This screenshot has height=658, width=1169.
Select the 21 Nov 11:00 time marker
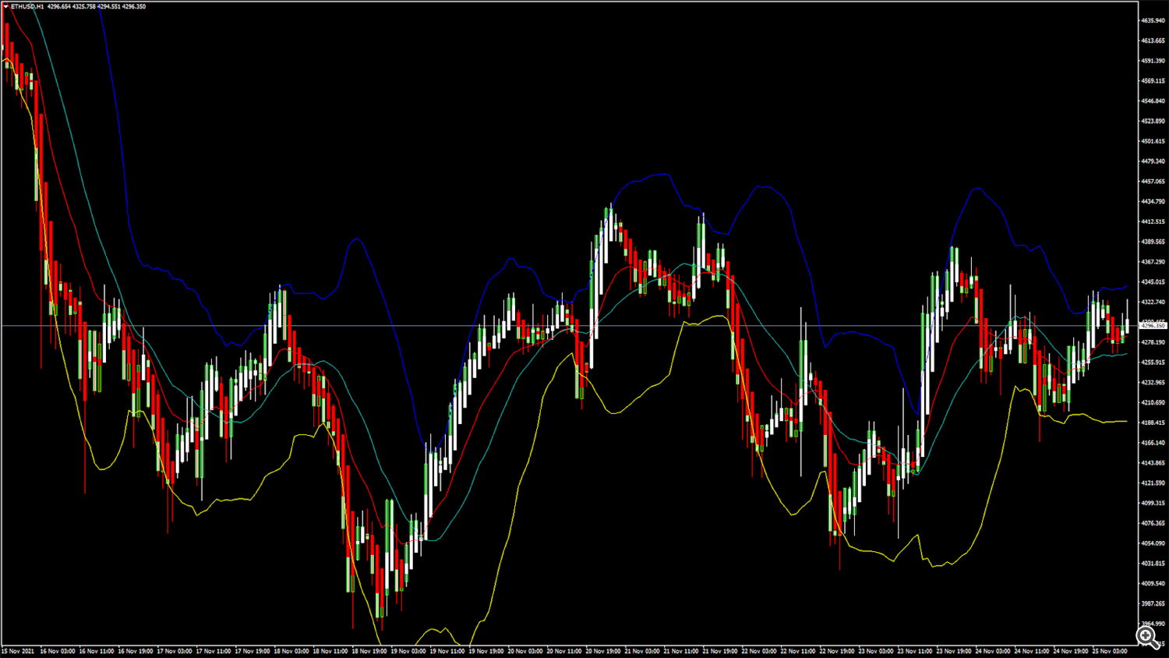681,651
